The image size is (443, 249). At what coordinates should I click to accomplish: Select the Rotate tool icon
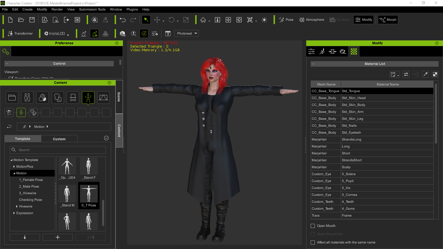pyautogui.click(x=171, y=20)
